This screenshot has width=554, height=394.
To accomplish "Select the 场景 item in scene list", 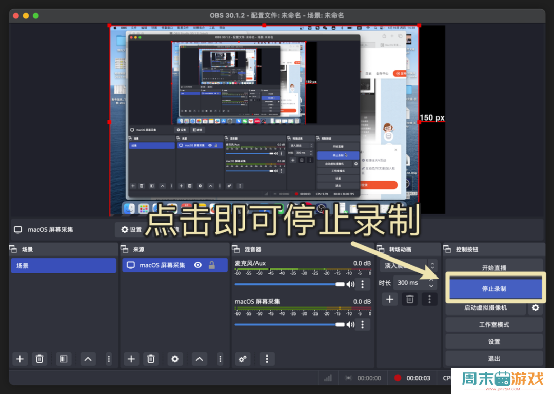I will [x=64, y=266].
